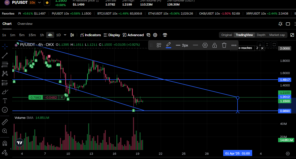Open the Indicators menu
The width and height of the screenshot is (296, 159).
[x=91, y=35]
